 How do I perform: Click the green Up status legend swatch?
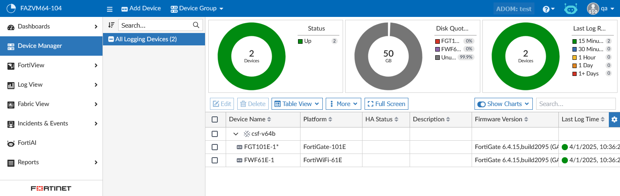tap(300, 41)
